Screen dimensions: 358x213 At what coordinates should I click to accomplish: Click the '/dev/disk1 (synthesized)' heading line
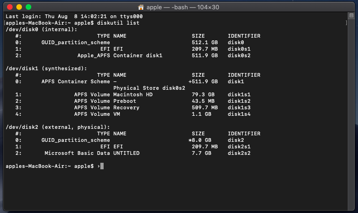pos(46,68)
